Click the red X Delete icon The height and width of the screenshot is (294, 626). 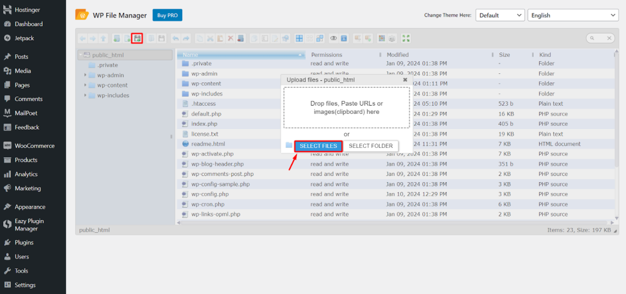tap(230, 39)
